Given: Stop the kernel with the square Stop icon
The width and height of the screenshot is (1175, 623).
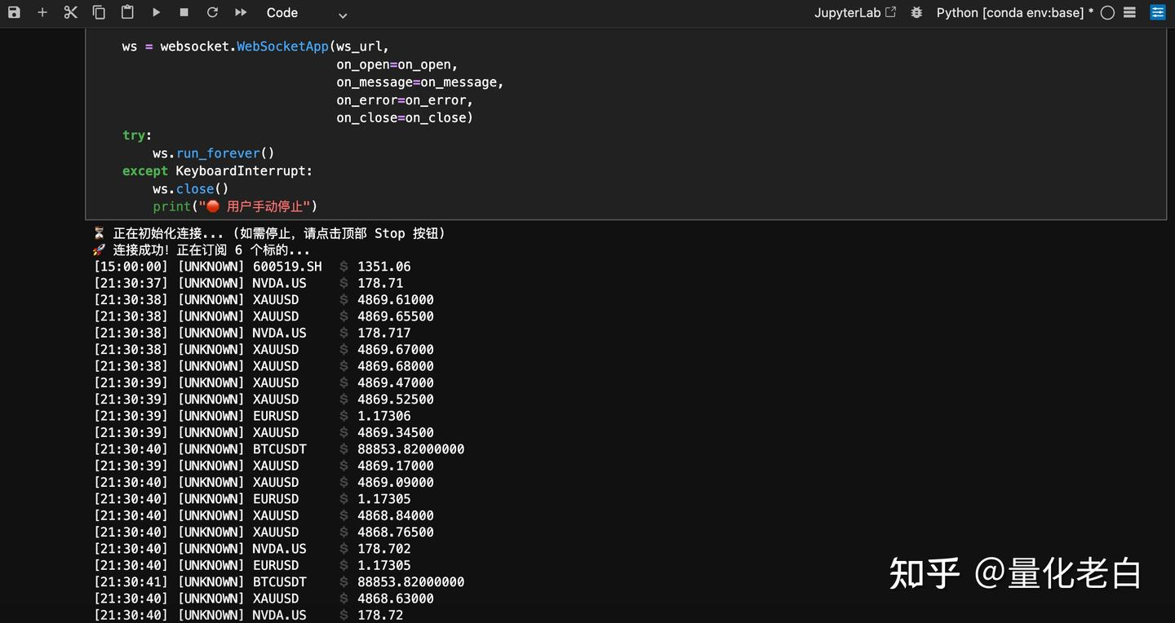Looking at the screenshot, I should [x=184, y=12].
